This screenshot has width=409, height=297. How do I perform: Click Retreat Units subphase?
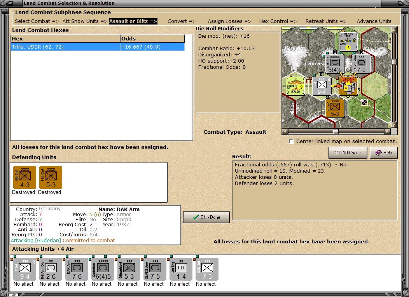point(326,21)
